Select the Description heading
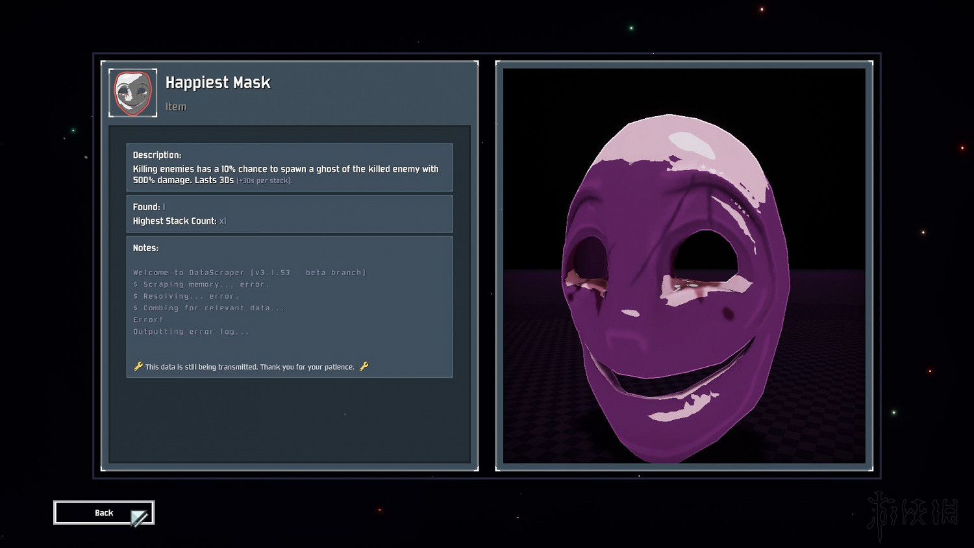This screenshot has width=974, height=548. (x=157, y=155)
